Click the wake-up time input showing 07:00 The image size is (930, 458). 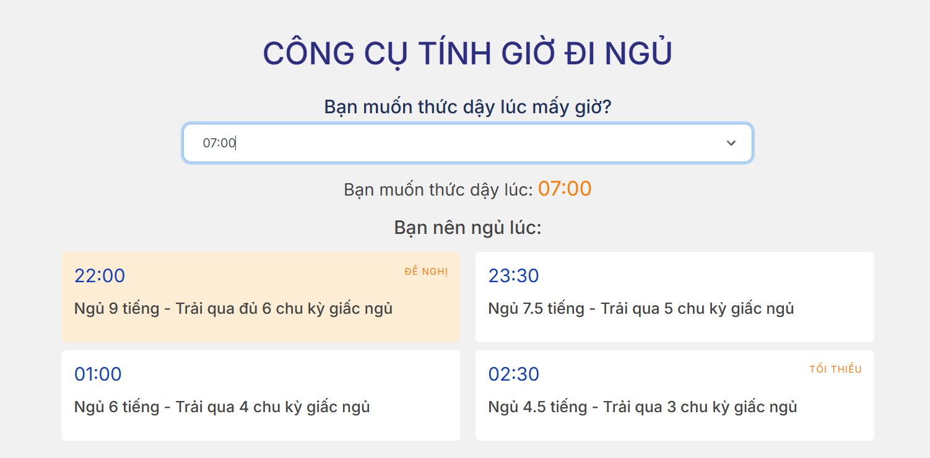[x=433, y=143]
